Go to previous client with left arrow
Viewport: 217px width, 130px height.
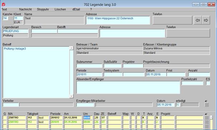[198, 20]
